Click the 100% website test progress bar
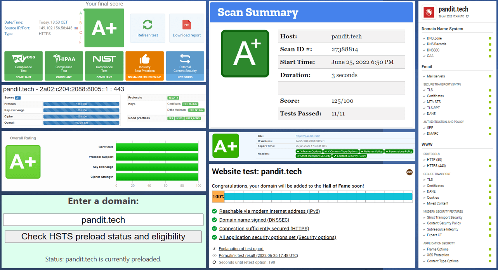 point(312,197)
